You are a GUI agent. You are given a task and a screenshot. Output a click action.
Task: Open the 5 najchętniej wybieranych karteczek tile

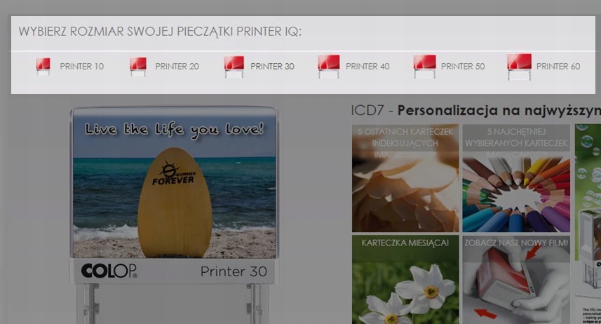click(x=516, y=178)
